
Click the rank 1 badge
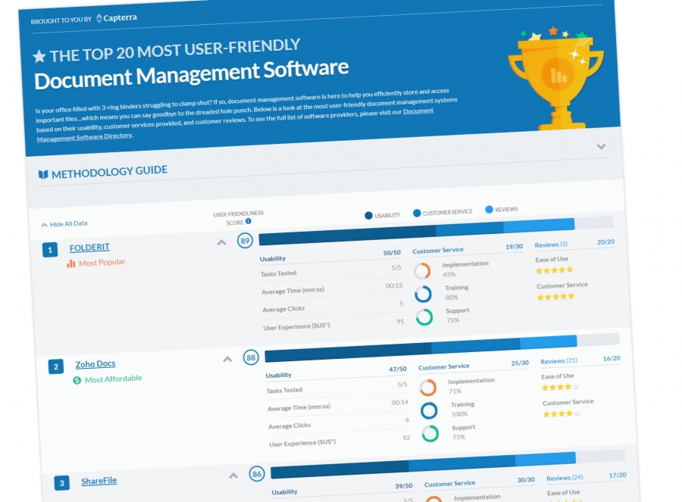click(50, 250)
